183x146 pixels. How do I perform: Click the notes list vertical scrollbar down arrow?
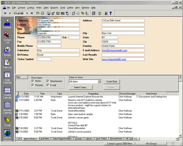pos(180,136)
